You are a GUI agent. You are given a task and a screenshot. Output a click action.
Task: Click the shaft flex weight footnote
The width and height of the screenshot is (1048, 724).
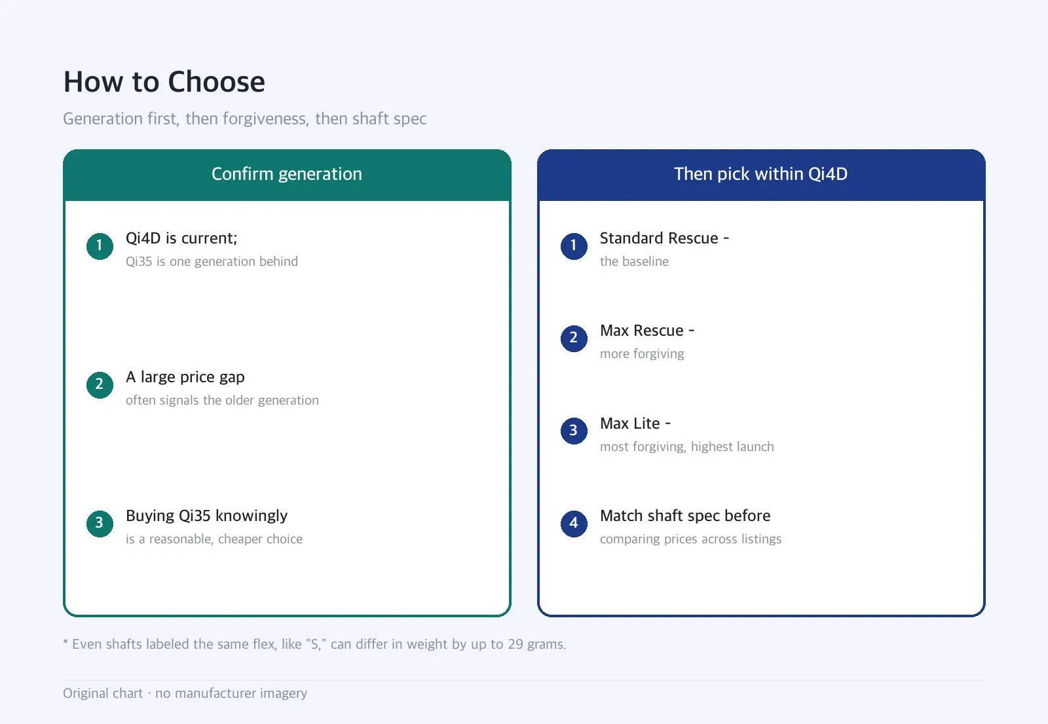pos(314,644)
